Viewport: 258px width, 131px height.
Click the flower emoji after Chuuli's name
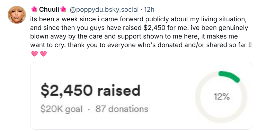coord(63,10)
